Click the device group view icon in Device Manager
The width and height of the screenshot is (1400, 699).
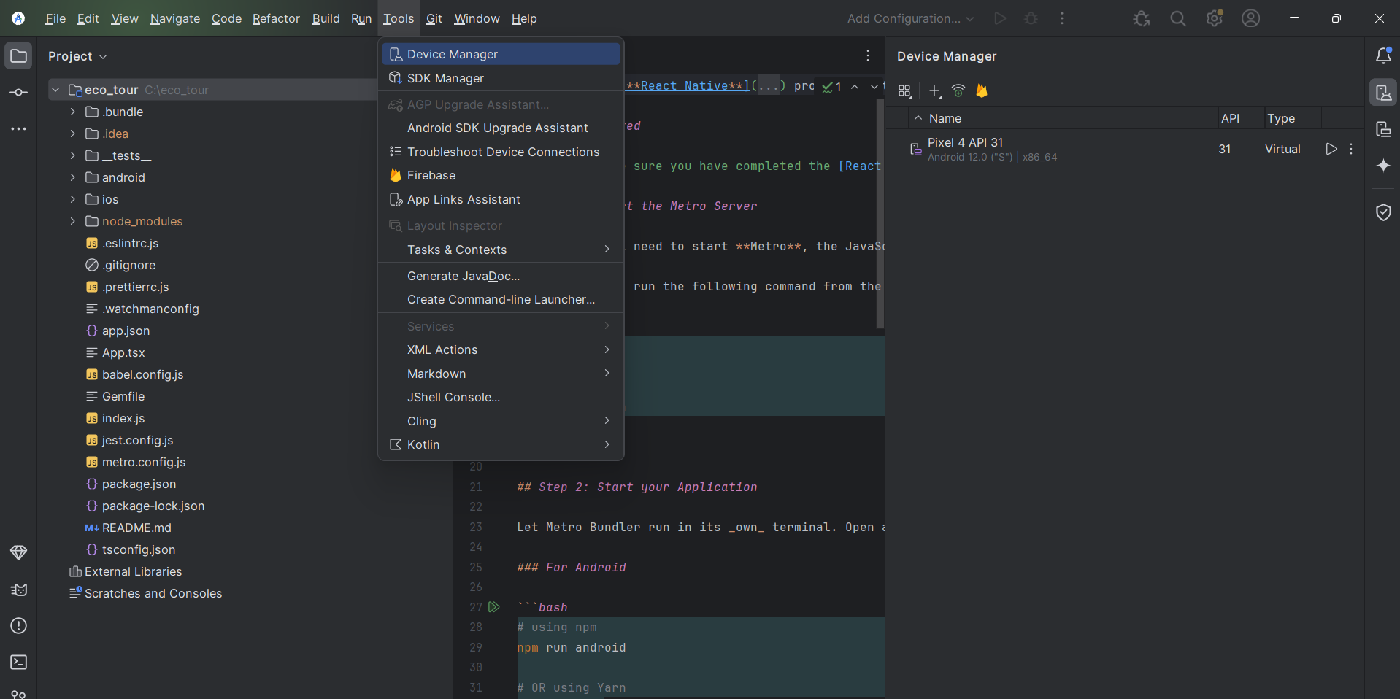tap(905, 91)
